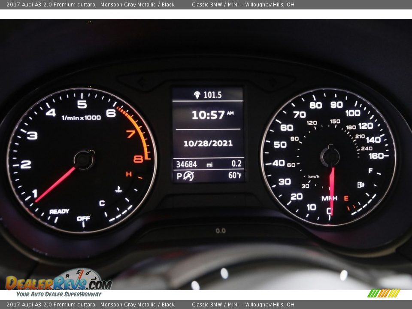Click the cruise control icon next to P
Image resolution: width=412 pixels, height=309 pixels.
pyautogui.click(x=188, y=176)
